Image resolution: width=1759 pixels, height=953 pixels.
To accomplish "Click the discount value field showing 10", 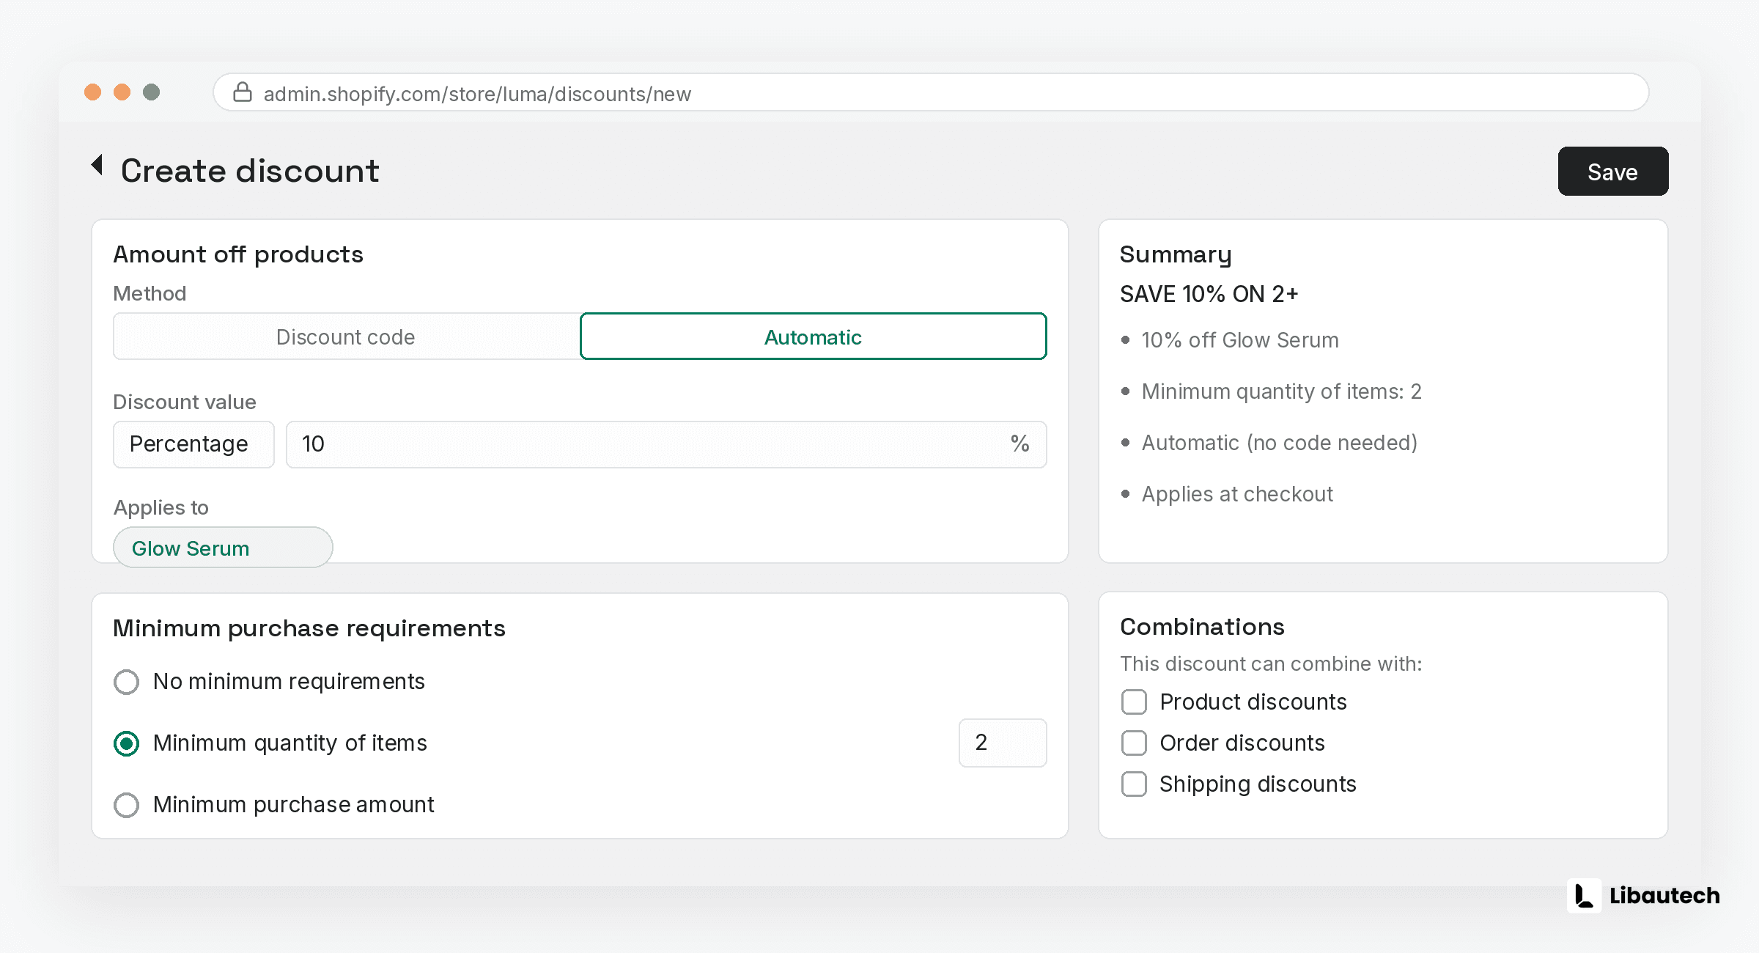I will 665,444.
